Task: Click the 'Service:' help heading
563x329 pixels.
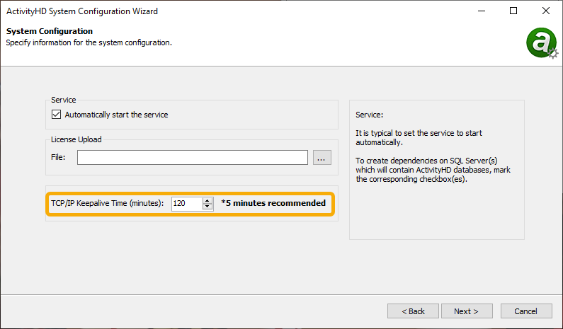Action: (369, 115)
